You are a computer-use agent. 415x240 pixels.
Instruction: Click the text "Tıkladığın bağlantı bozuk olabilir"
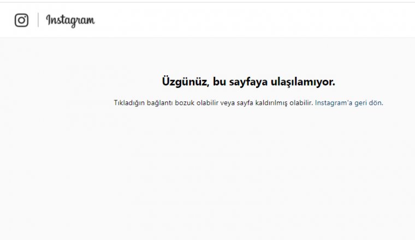coord(166,103)
